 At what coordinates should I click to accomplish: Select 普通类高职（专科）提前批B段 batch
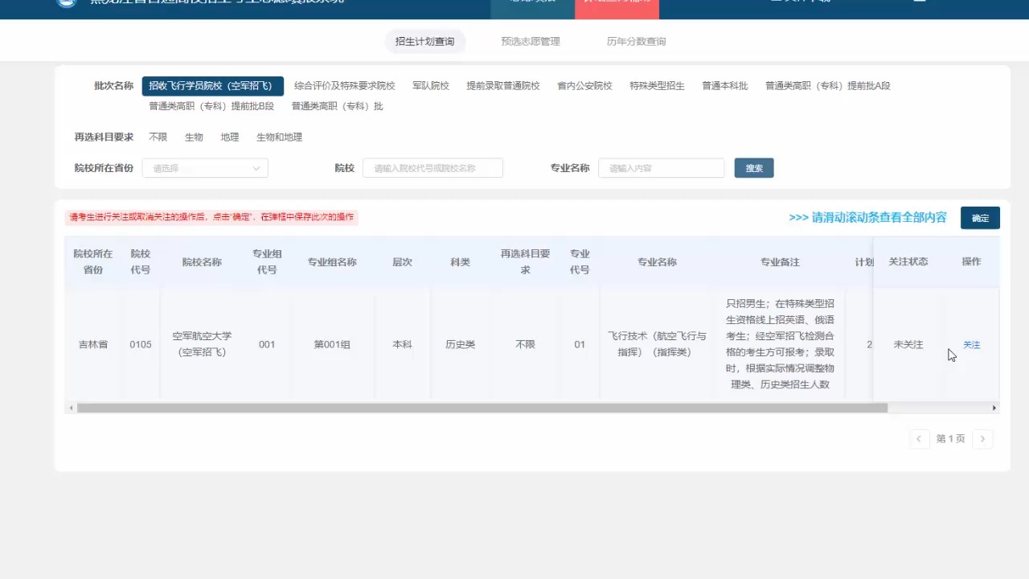point(211,106)
